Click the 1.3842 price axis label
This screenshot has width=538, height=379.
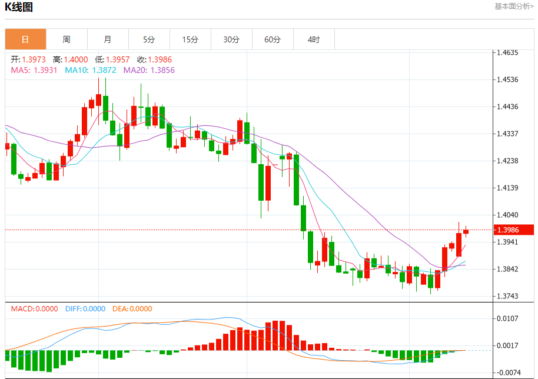point(507,270)
